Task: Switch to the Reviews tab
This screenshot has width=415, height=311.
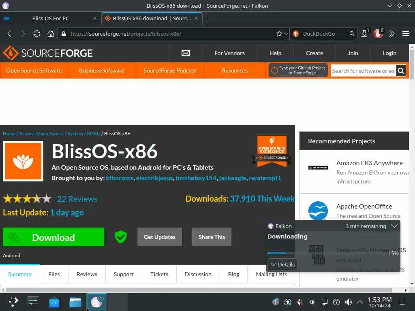Action: [87, 274]
